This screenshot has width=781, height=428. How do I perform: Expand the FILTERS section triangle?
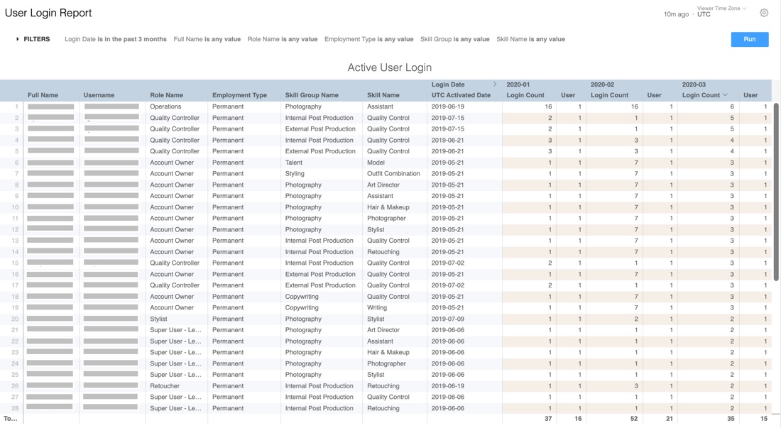18,40
